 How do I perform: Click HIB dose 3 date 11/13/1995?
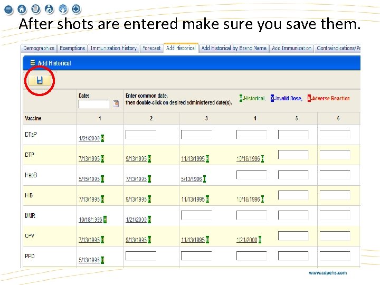[x=193, y=199]
